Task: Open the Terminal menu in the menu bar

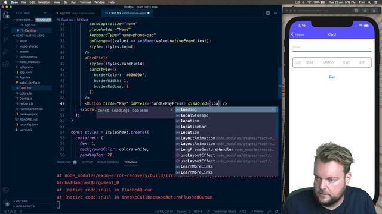Action: coord(85,2)
